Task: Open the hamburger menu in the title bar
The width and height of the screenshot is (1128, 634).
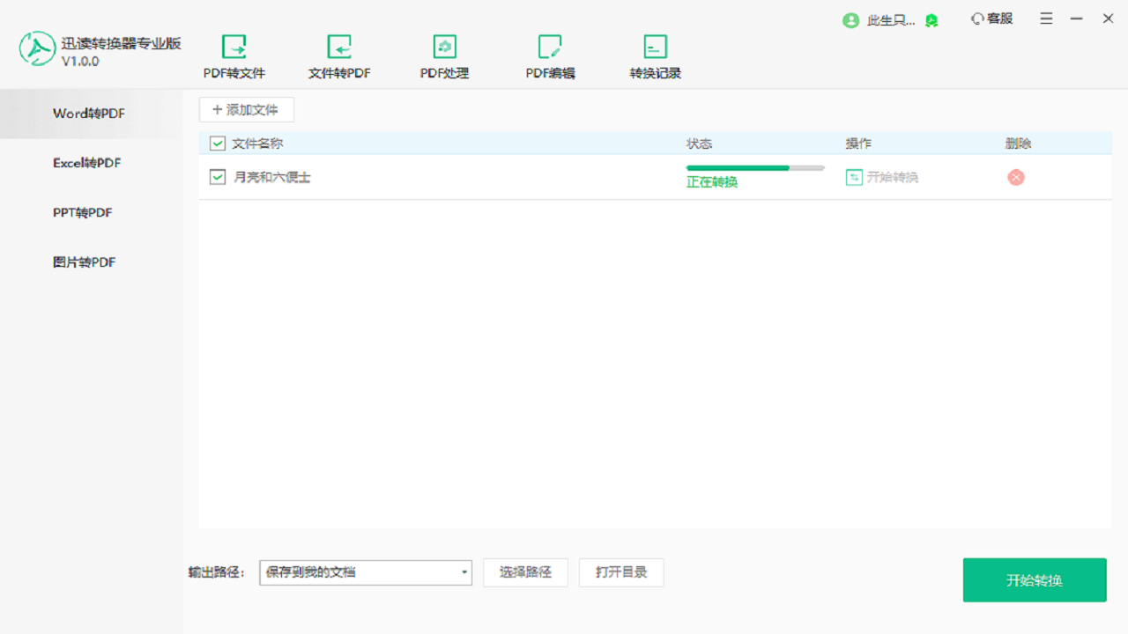Action: point(1046,18)
